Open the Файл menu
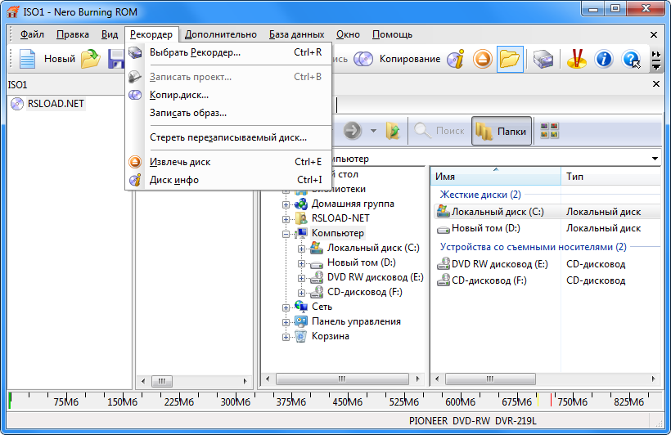The image size is (671, 435). coord(32,34)
